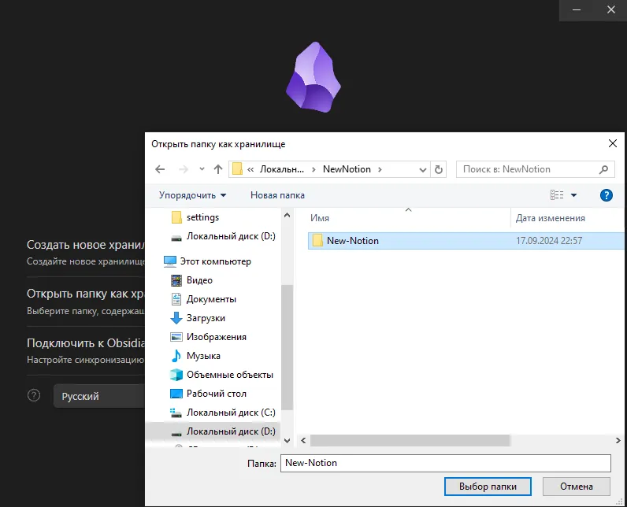Viewport: 627px width, 507px height.
Task: Cancel dialog with Отмена button
Action: click(577, 487)
